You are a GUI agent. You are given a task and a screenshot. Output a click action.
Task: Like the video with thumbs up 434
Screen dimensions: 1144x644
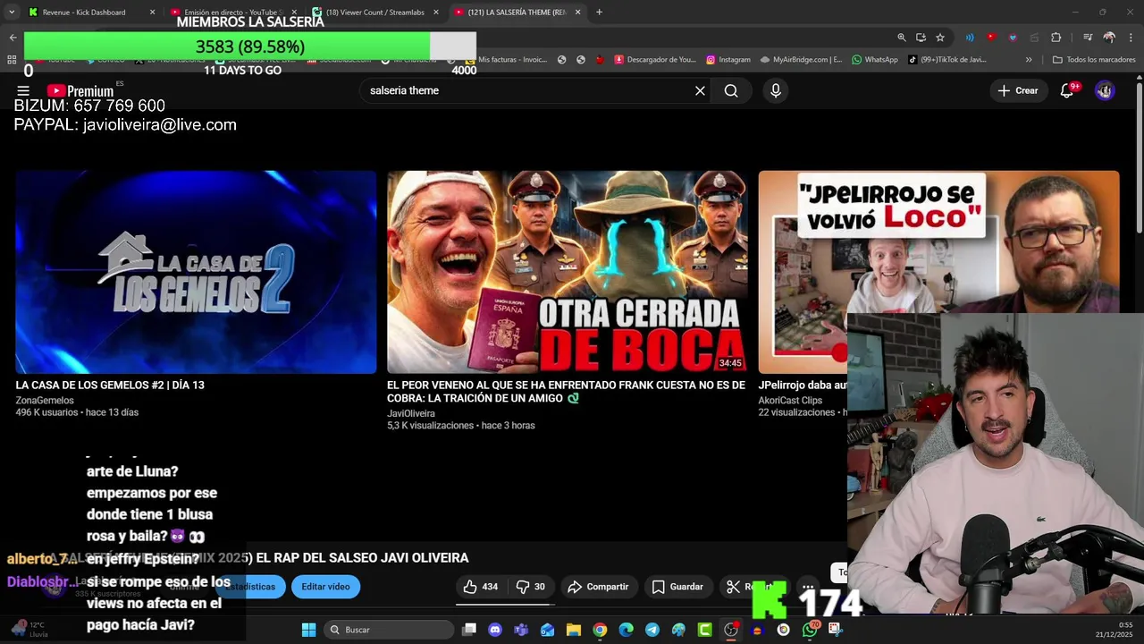(x=481, y=587)
